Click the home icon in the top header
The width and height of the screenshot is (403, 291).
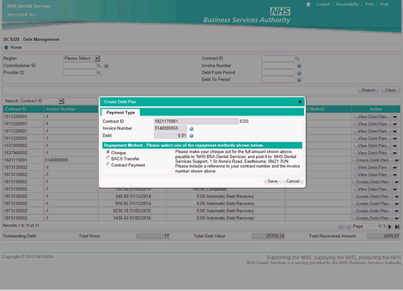pyautogui.click(x=309, y=4)
